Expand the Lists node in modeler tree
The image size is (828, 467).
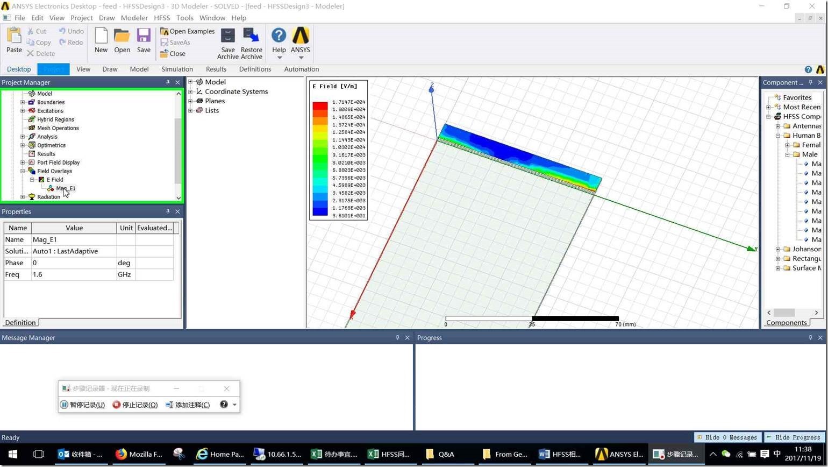pos(190,110)
